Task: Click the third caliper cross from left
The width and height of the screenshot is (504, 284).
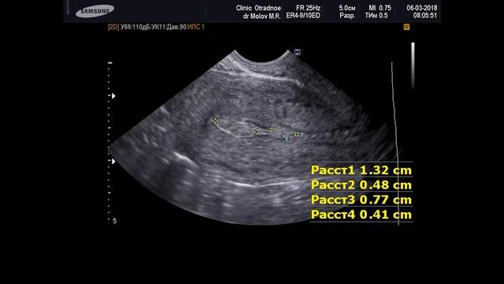Action: [272, 129]
